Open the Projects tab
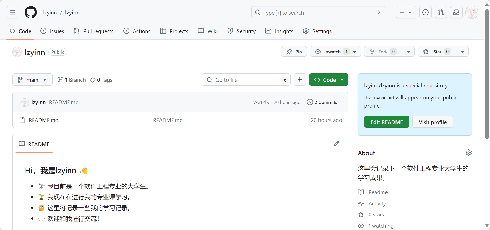This screenshot has width=490, height=230. pos(174,31)
